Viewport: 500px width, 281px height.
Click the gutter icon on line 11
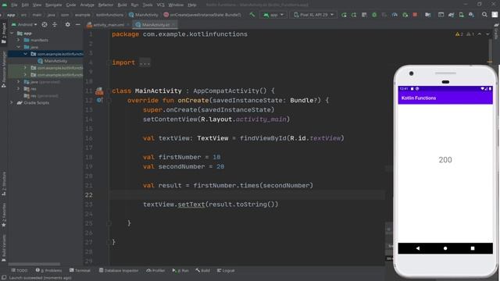pos(99,91)
